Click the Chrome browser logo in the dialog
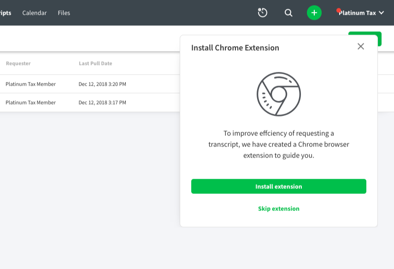 pyautogui.click(x=279, y=94)
